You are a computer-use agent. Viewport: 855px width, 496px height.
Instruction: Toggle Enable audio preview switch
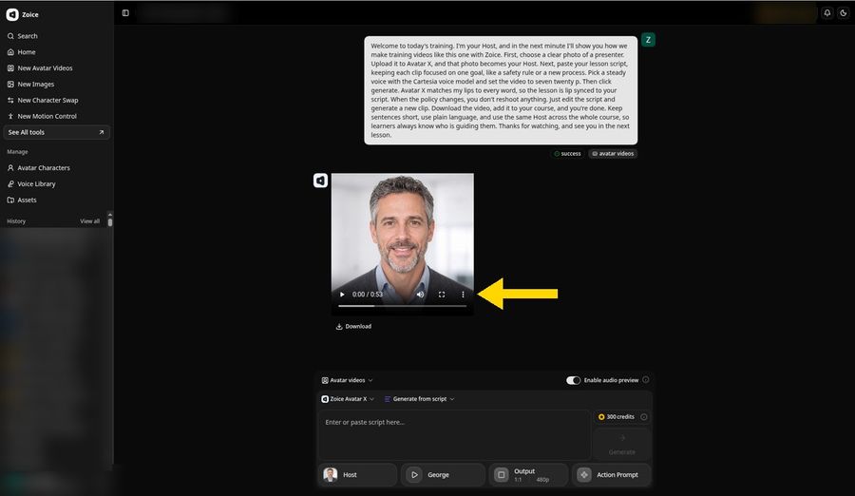pos(573,380)
